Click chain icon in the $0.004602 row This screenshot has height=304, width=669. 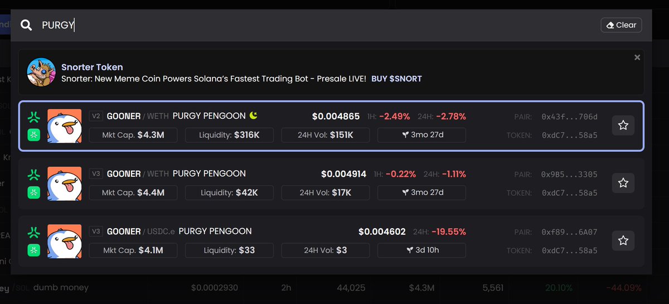[34, 231]
